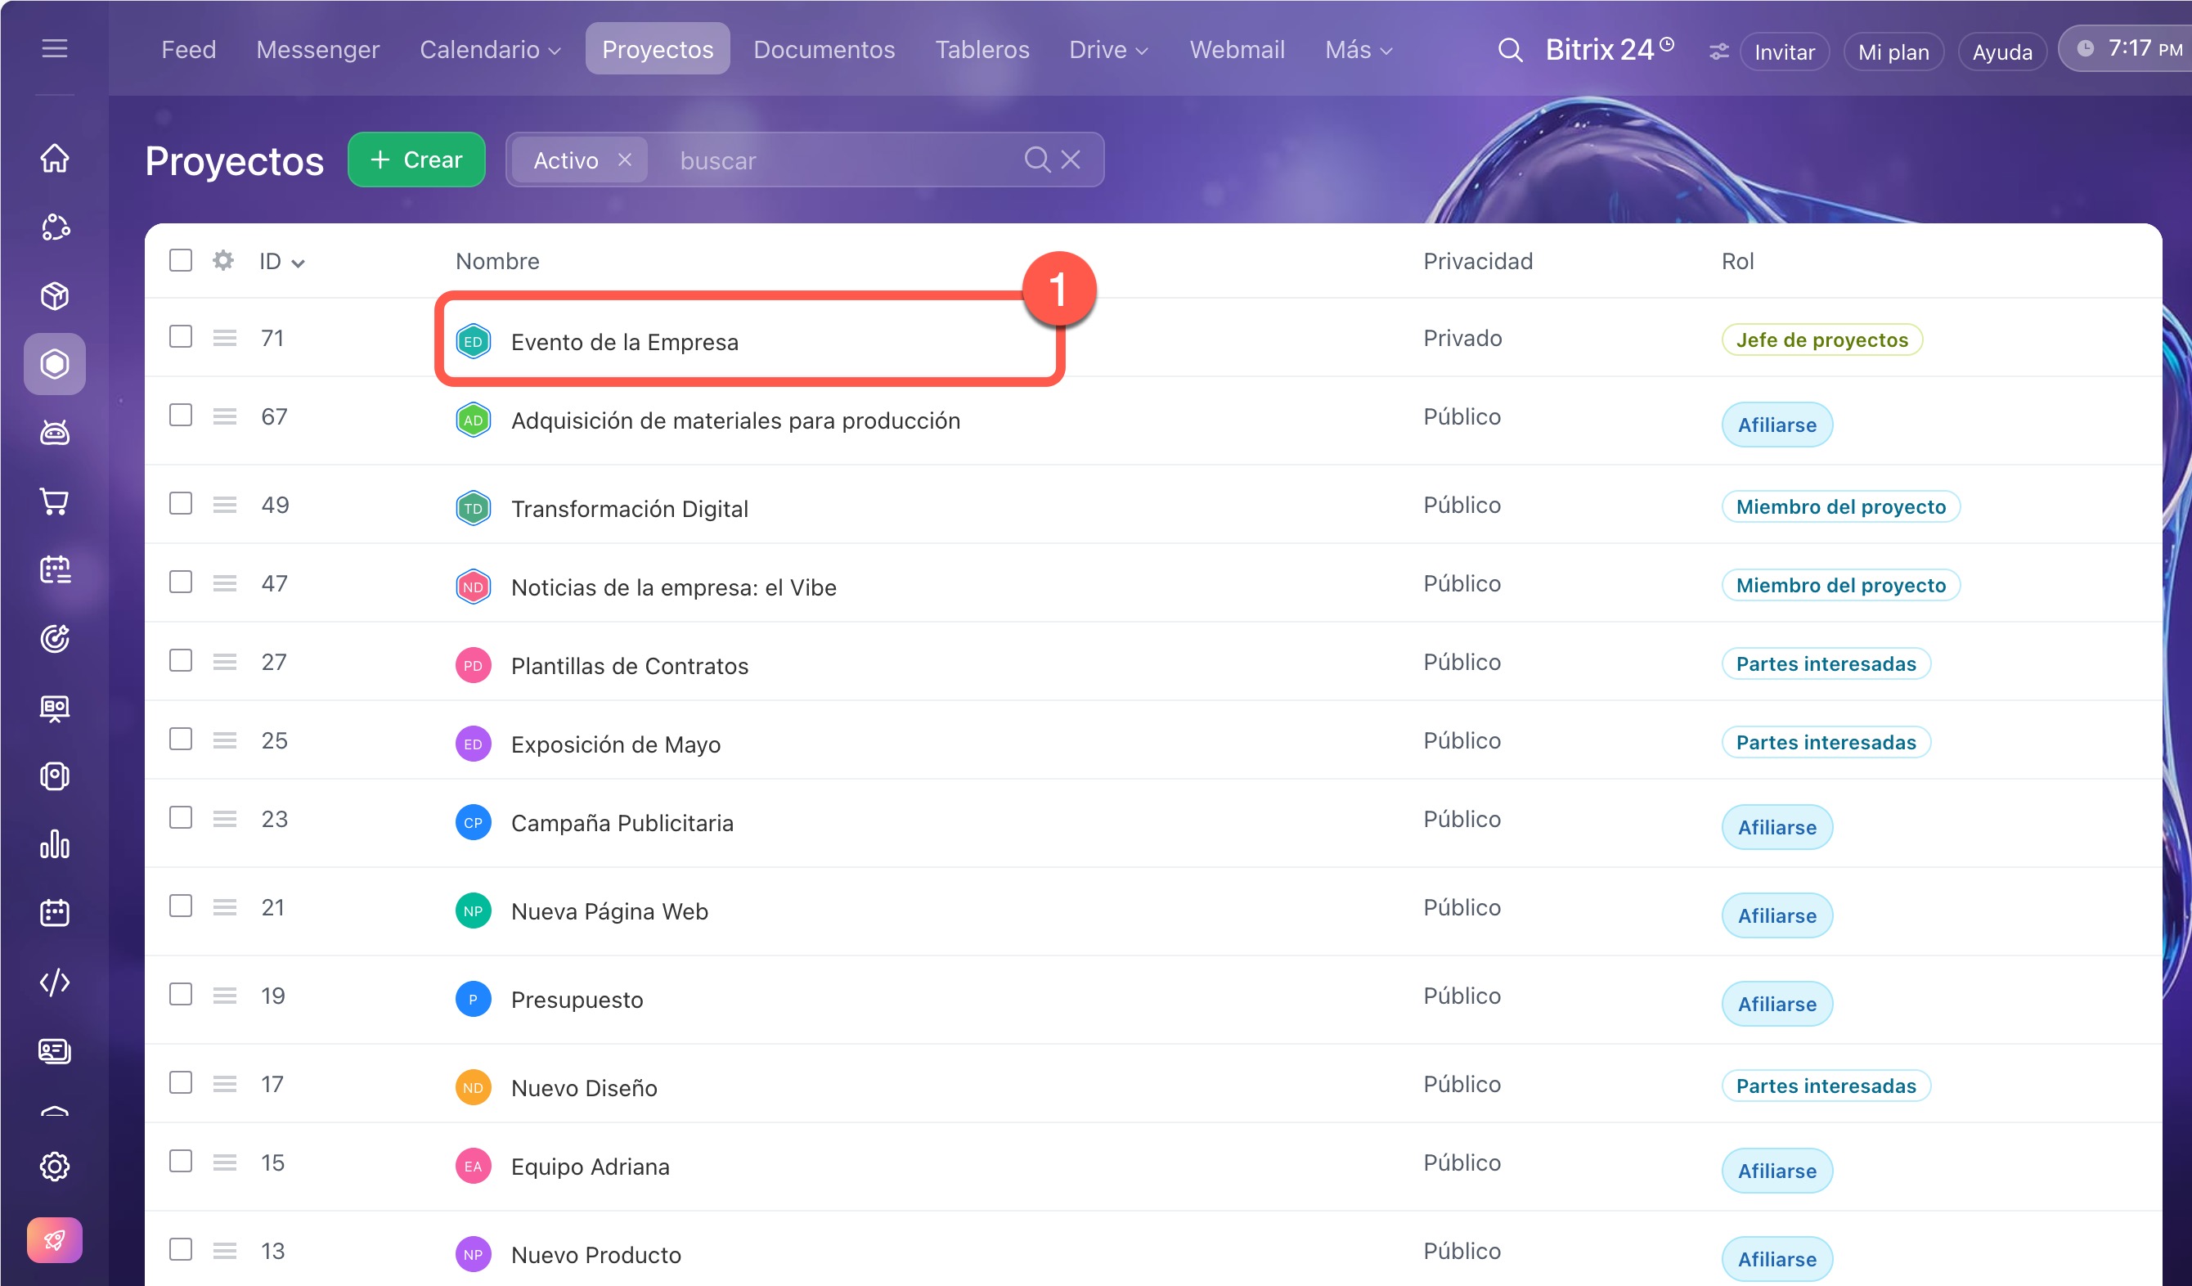Check the box for project 17
Viewport: 2192px width, 1286px height.
pyautogui.click(x=181, y=1082)
